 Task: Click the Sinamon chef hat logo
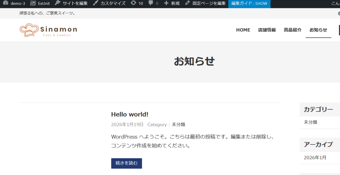pyautogui.click(x=30, y=30)
